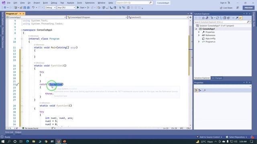
Task: Click Show All Files icon in Solution Explorer
Action: 228,18
